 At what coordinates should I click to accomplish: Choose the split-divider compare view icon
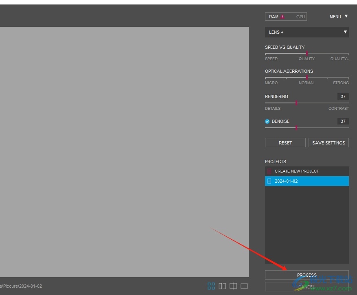pos(233,286)
